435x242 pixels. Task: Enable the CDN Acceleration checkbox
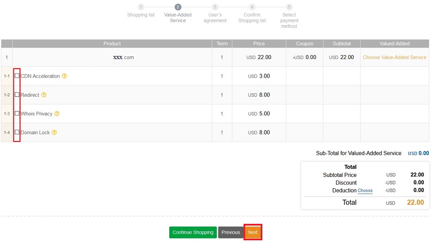click(x=17, y=76)
